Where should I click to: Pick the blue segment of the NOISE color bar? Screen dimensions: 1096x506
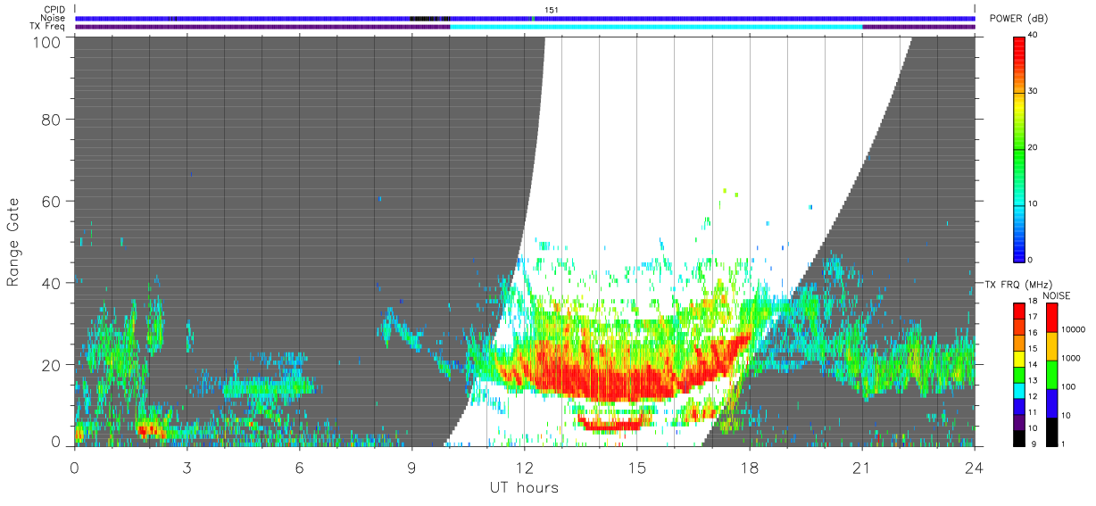pyautogui.click(x=1051, y=403)
